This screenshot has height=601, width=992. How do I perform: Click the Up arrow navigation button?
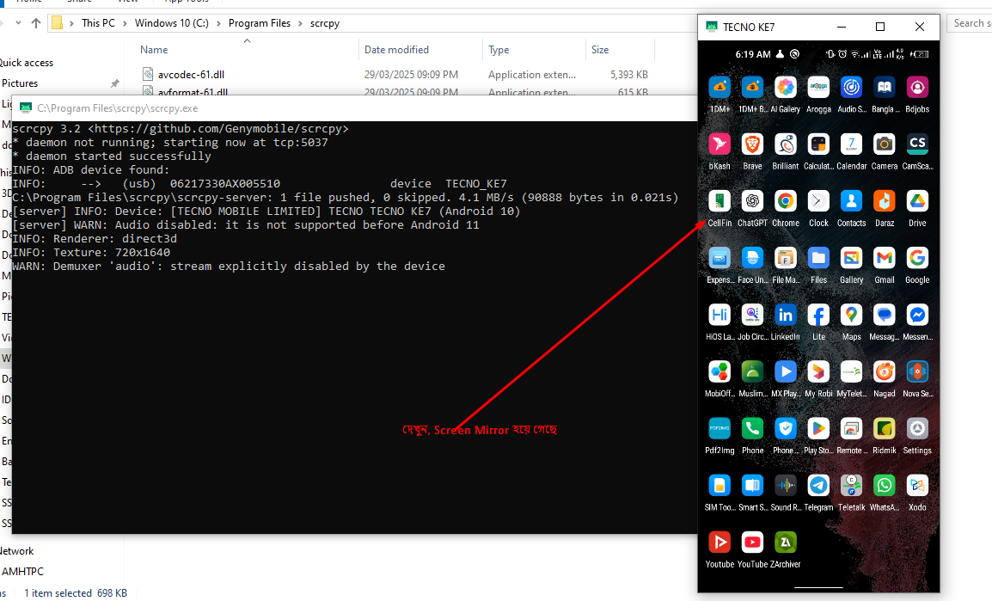(x=36, y=23)
